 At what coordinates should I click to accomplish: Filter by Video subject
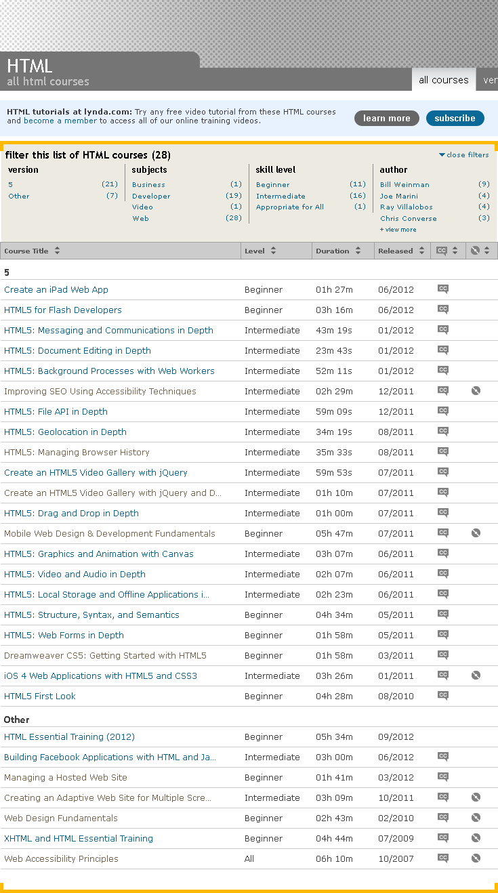coord(142,207)
